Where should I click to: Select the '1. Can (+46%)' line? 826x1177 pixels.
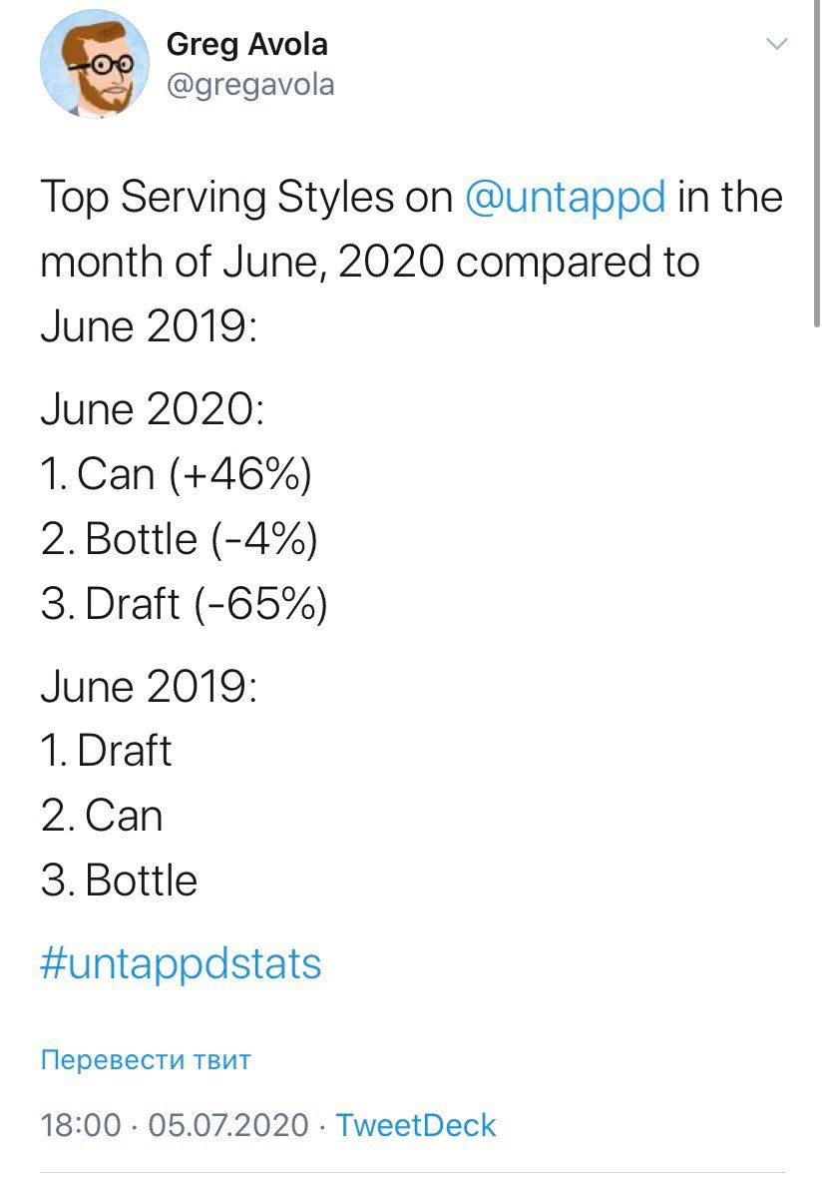click(x=177, y=474)
